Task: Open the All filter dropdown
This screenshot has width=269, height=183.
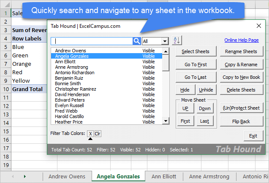Action: (x=155, y=41)
